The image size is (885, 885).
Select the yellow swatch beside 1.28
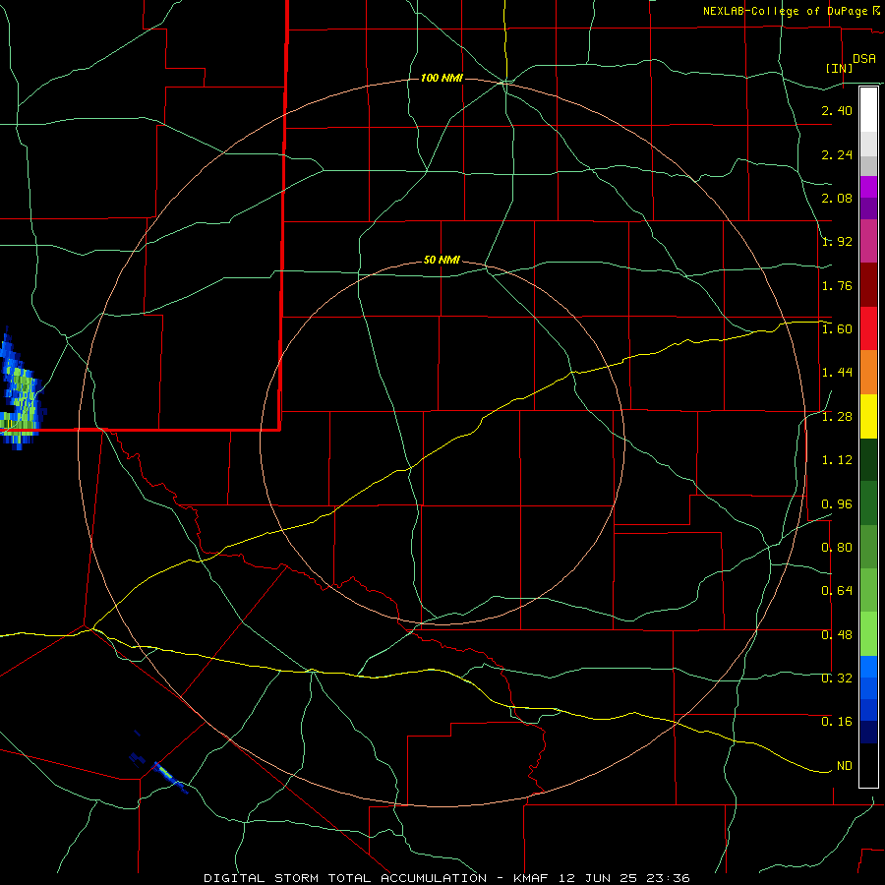coord(868,417)
